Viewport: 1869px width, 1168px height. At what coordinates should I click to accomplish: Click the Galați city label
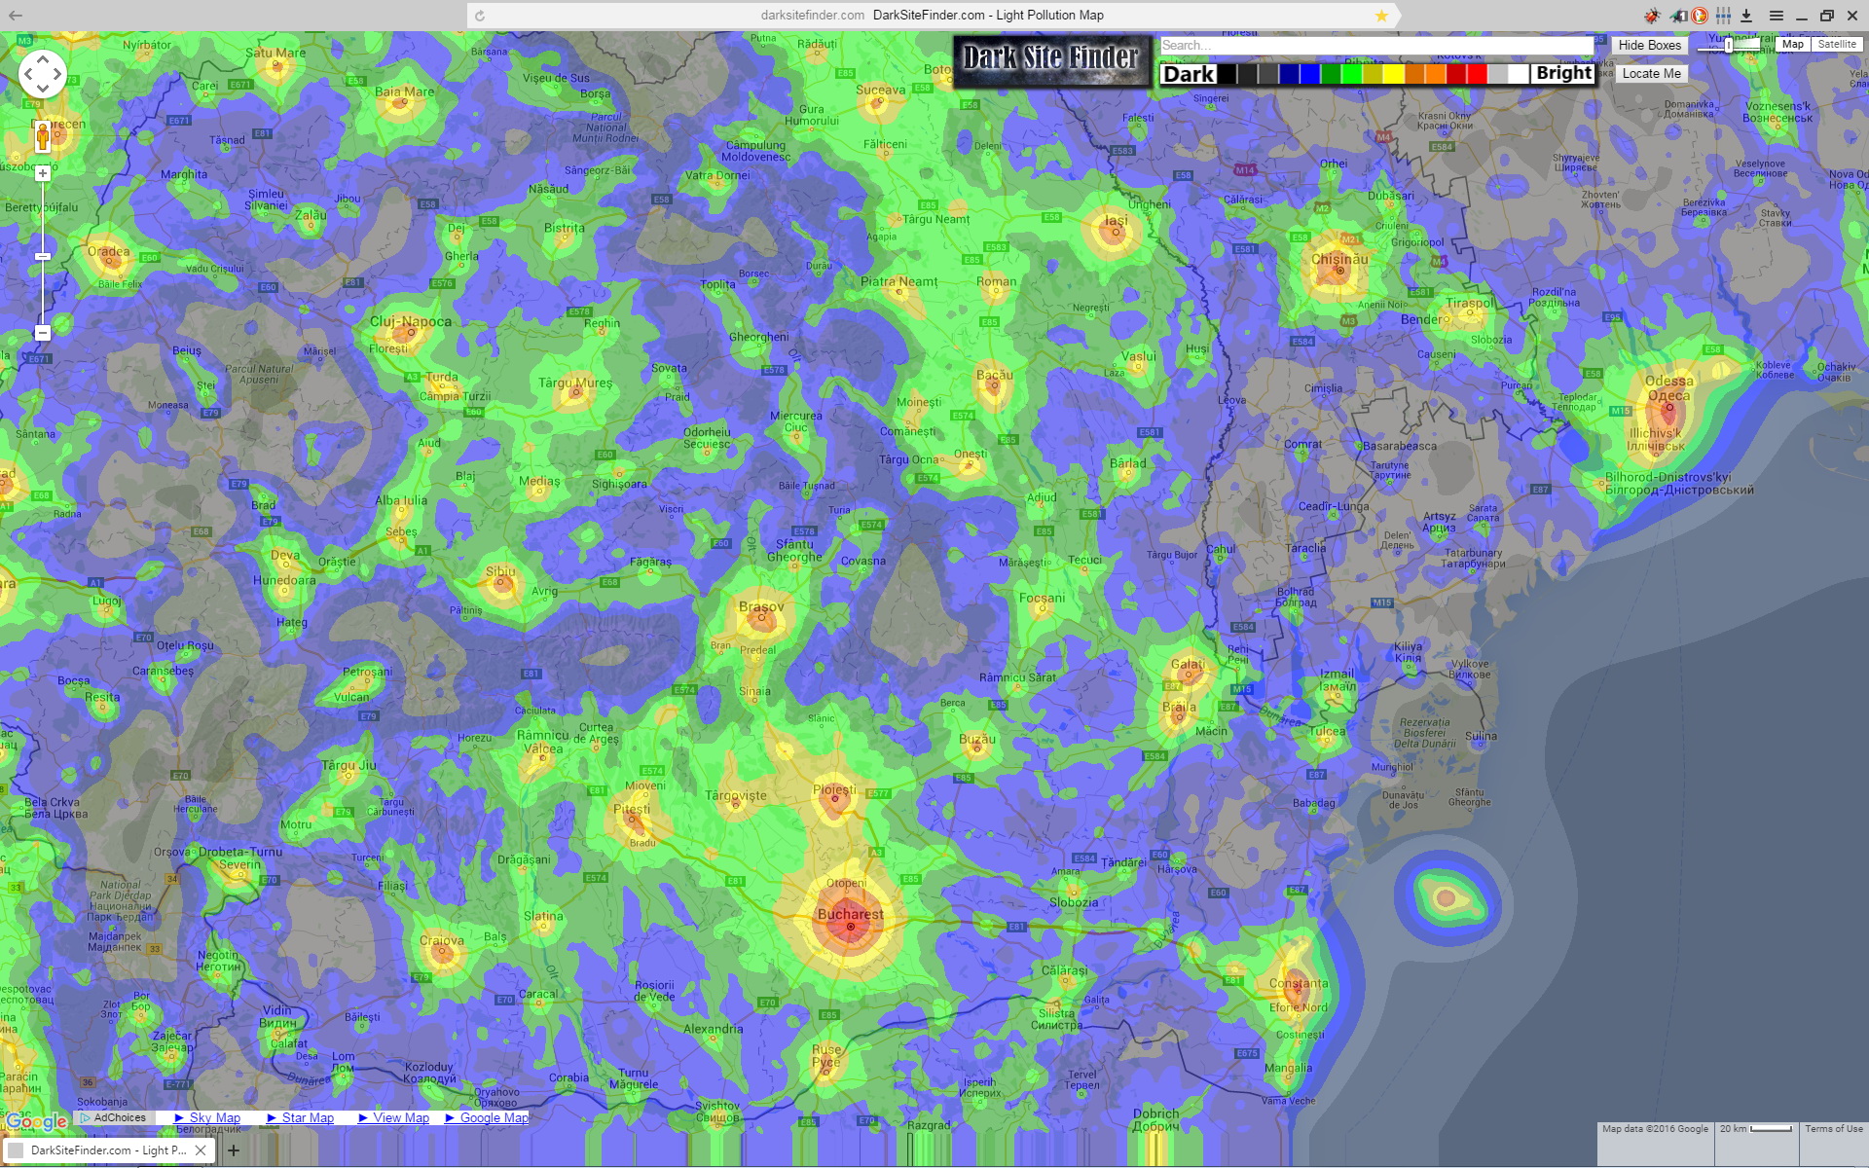coord(1188,665)
